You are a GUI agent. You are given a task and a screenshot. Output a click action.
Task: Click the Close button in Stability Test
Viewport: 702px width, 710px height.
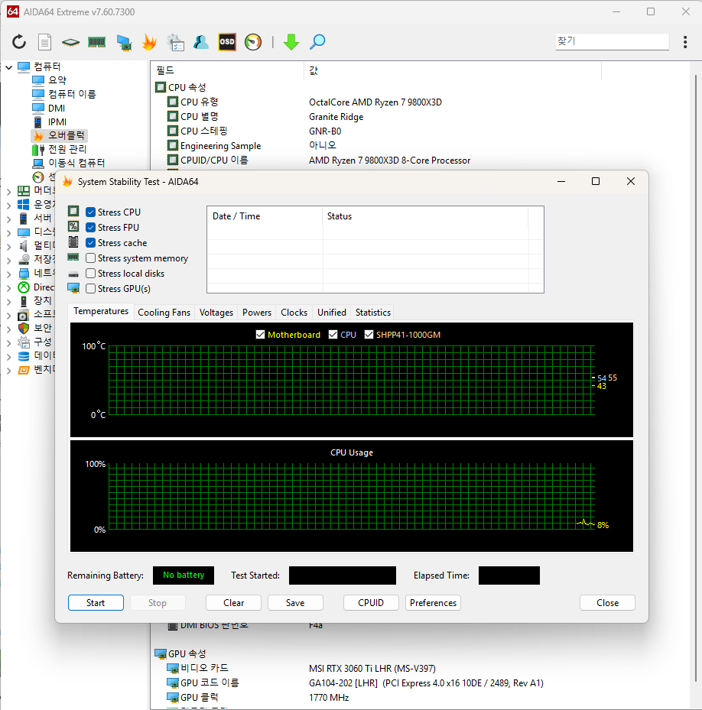point(607,603)
